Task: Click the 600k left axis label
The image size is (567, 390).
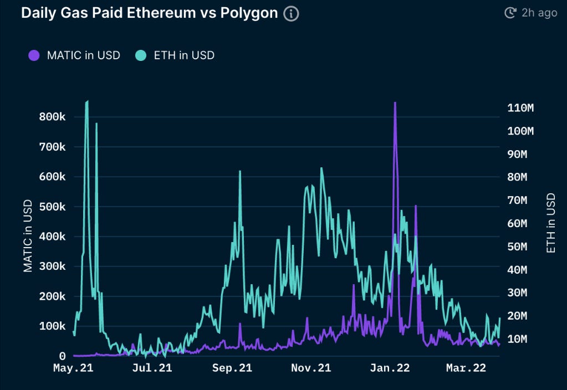Action: click(x=53, y=177)
